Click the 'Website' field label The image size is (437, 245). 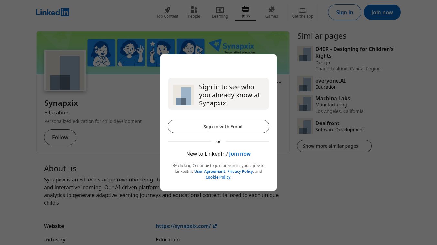pyautogui.click(x=54, y=226)
